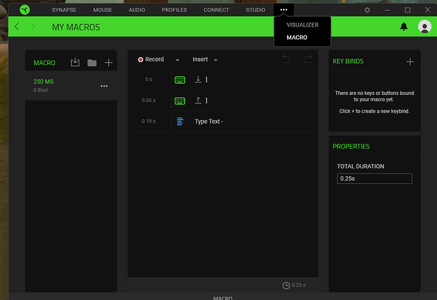Maximize the Razer Synapse window
Viewport: 437px width, 300px height.
(407, 10)
